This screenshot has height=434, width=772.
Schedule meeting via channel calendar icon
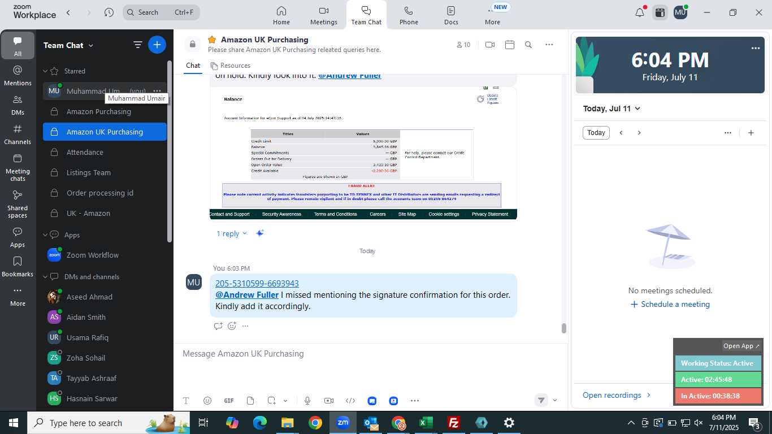point(510,45)
